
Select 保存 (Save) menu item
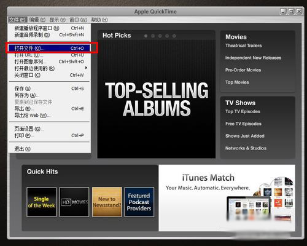(49, 89)
